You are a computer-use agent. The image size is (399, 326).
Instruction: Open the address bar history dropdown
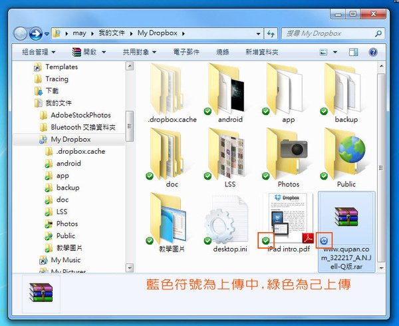[258, 33]
